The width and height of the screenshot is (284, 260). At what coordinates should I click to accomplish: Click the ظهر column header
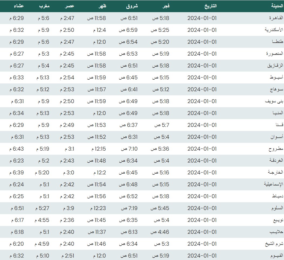103,6
